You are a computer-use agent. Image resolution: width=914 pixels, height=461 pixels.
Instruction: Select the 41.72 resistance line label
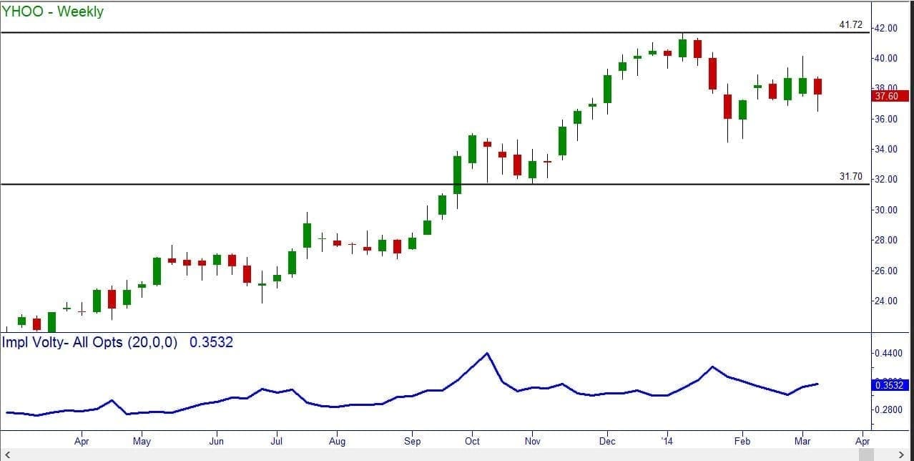(850, 25)
